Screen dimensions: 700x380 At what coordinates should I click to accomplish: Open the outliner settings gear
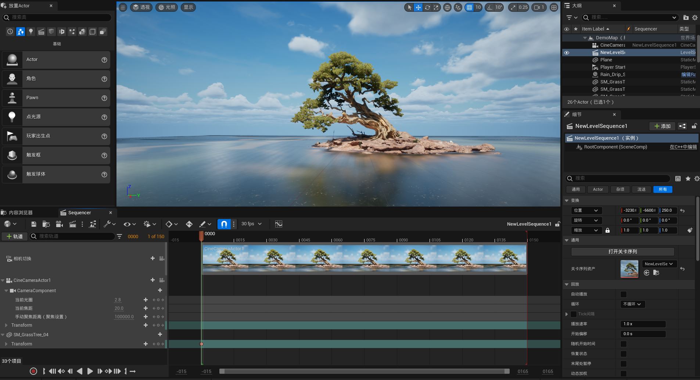pos(694,18)
